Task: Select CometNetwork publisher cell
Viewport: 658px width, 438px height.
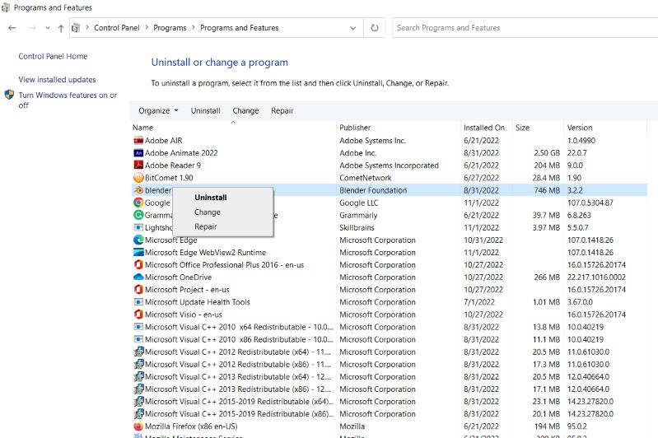Action: click(366, 178)
